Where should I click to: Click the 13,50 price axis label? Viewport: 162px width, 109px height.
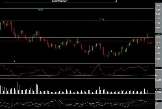tap(158, 59)
